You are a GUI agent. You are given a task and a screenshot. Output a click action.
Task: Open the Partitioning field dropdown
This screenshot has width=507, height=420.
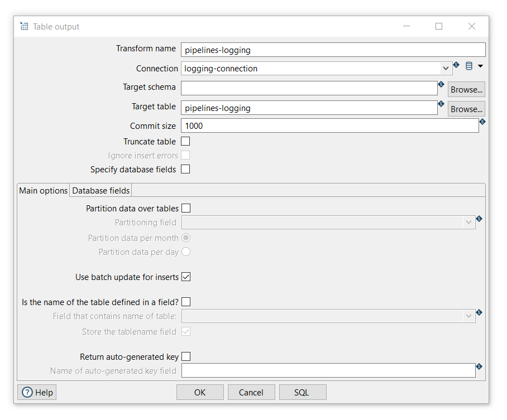pyautogui.click(x=468, y=222)
